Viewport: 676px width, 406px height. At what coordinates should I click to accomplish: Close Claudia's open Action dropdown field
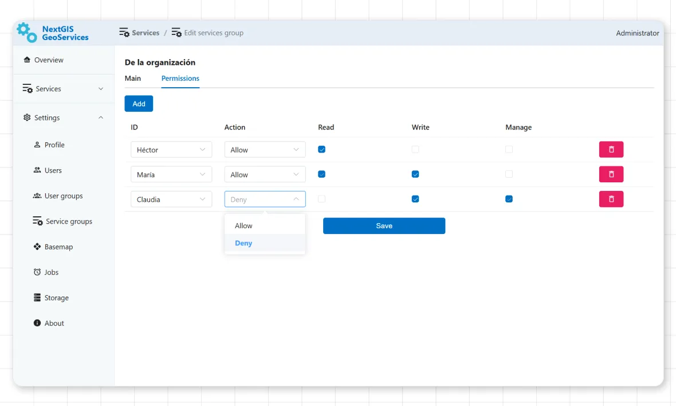(x=265, y=200)
